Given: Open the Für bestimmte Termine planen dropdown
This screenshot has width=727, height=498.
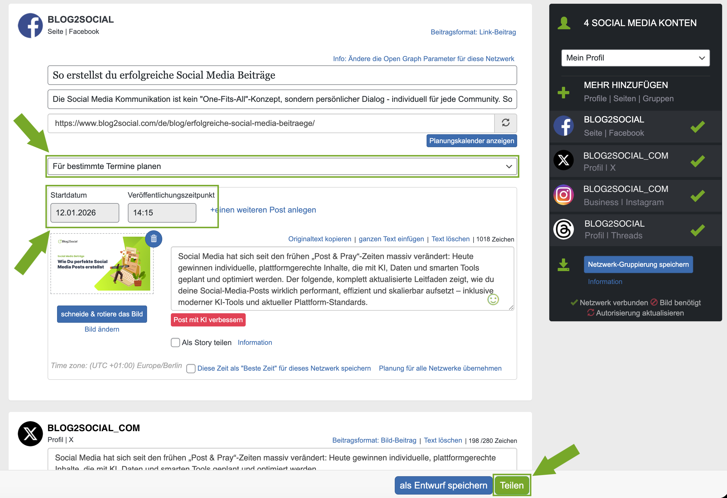Looking at the screenshot, I should pos(282,166).
